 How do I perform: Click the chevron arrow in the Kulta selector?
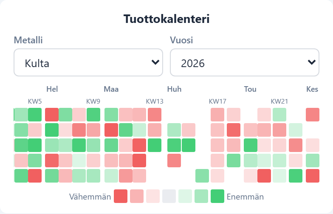(x=155, y=62)
